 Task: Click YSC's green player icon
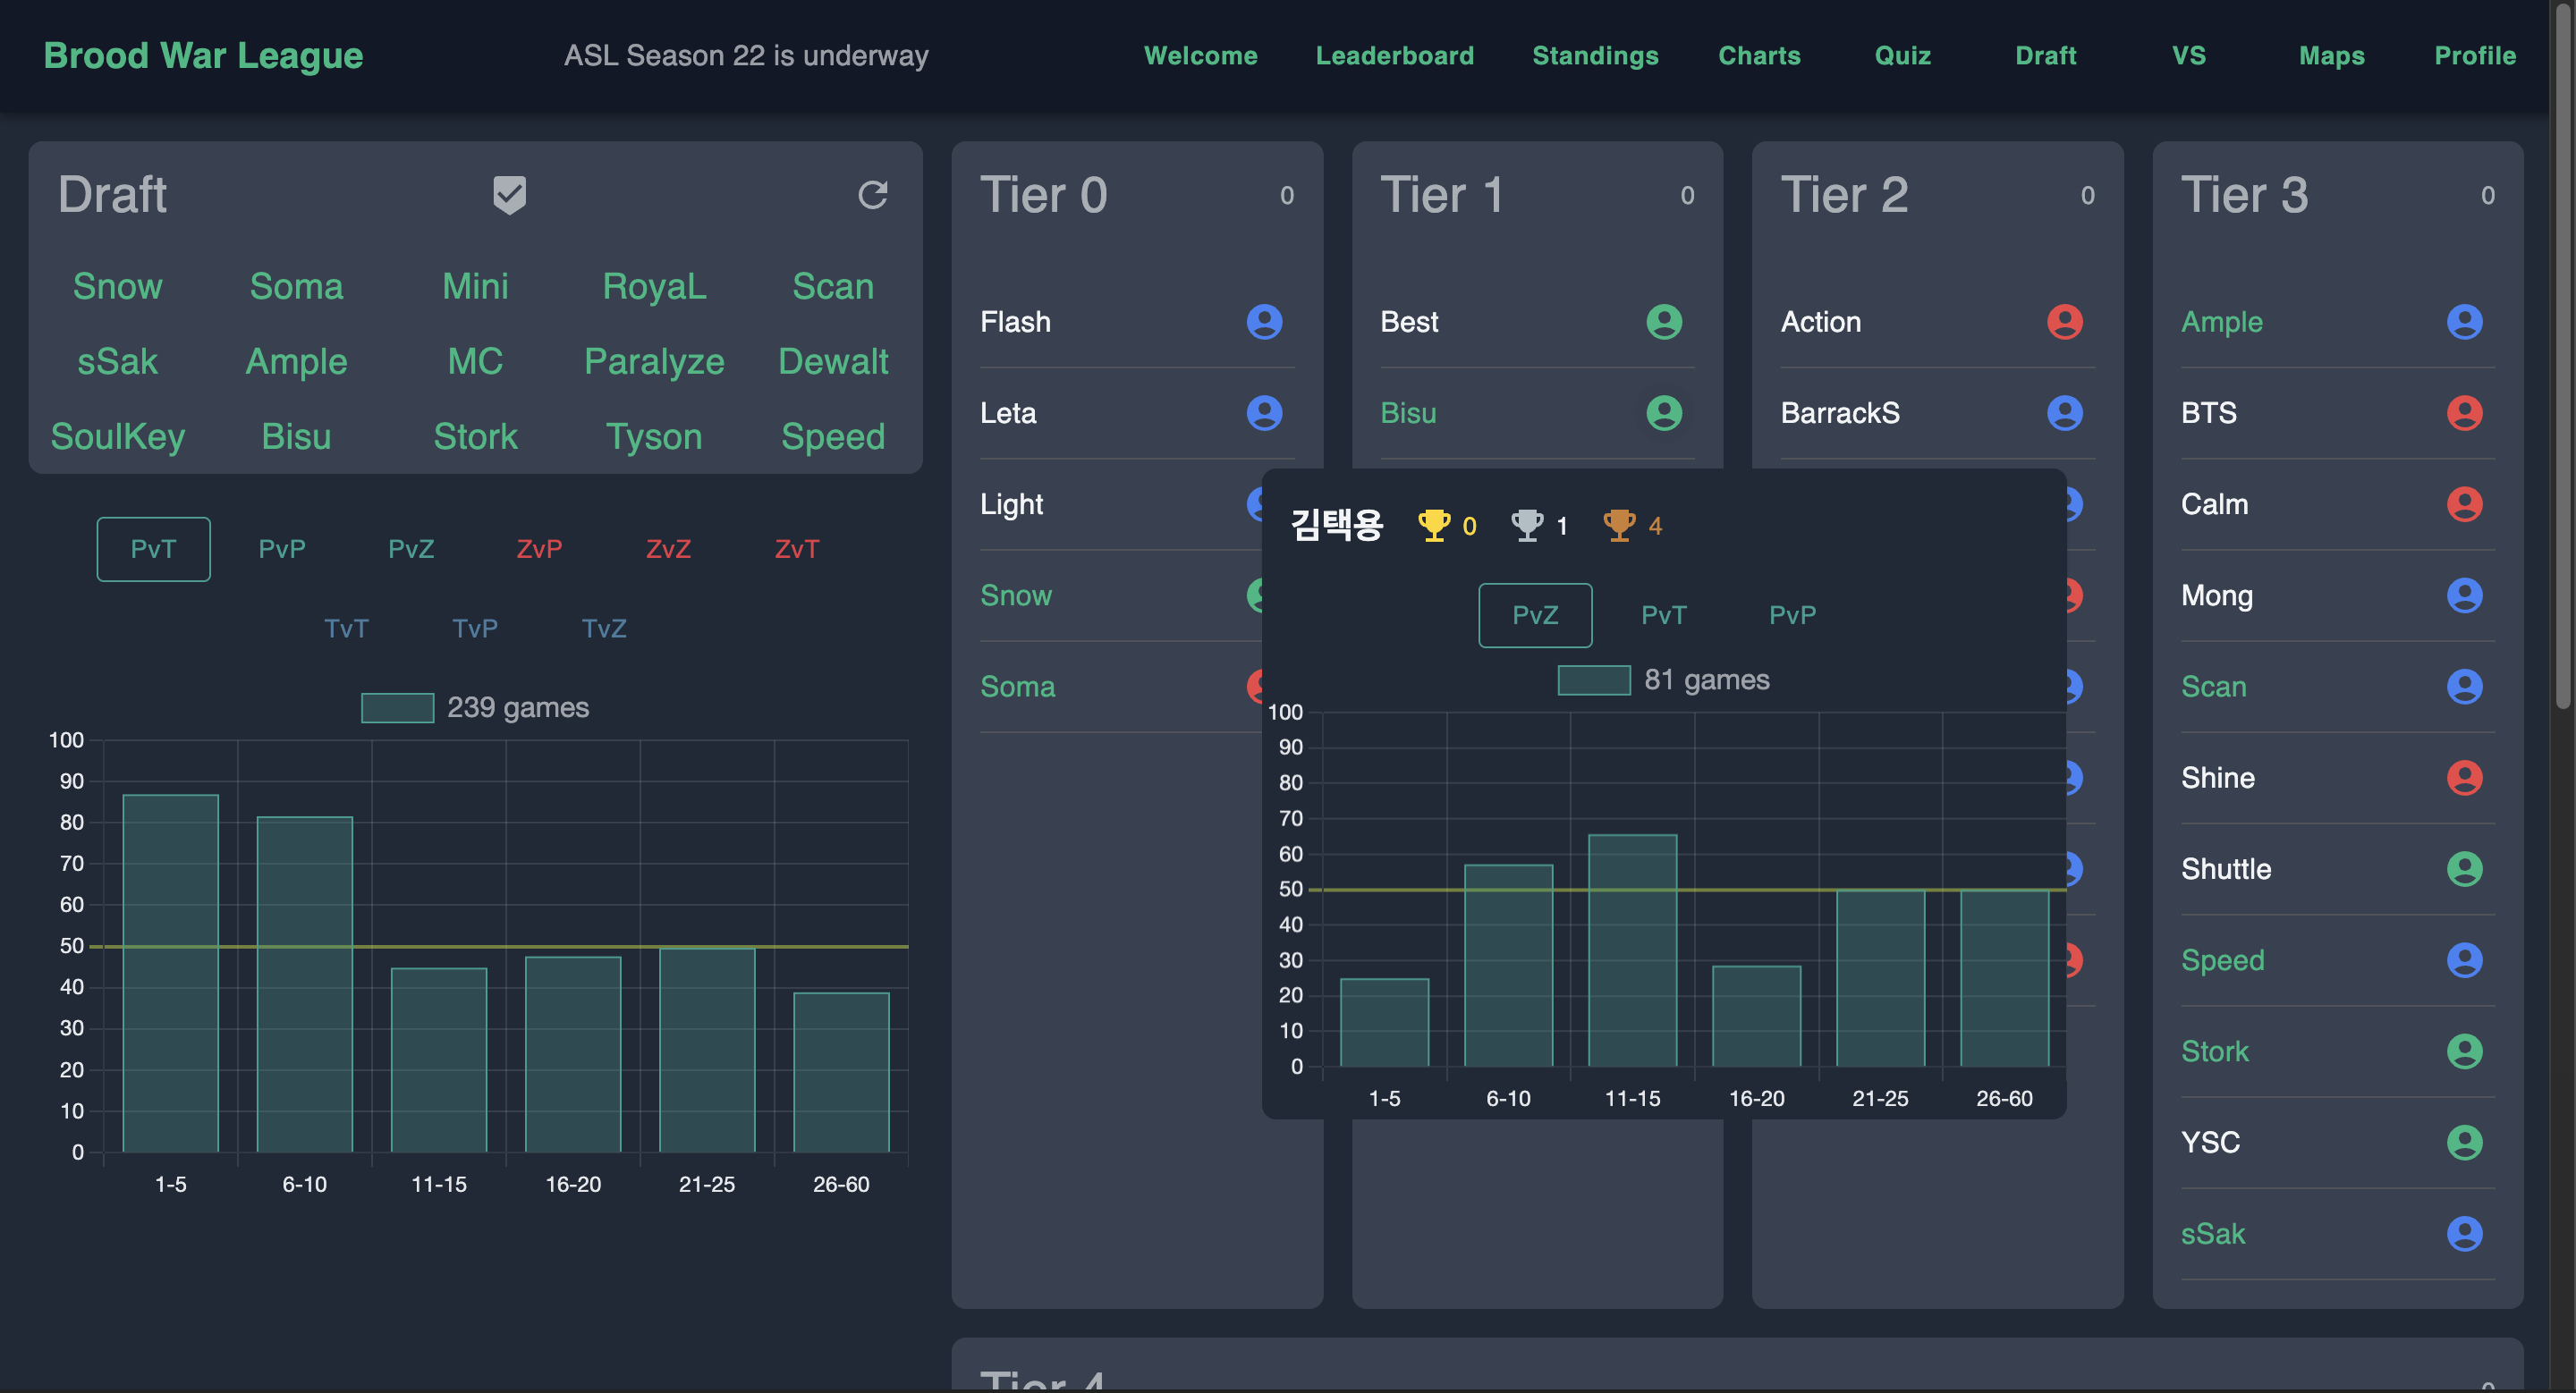click(2464, 1142)
